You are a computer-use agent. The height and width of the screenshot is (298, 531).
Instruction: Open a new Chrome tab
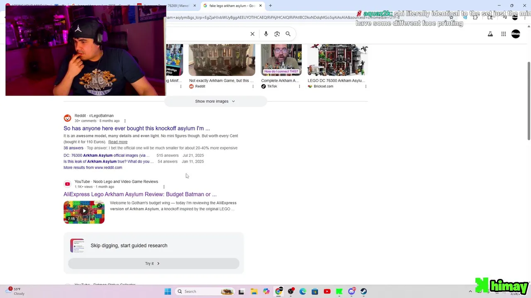click(270, 6)
